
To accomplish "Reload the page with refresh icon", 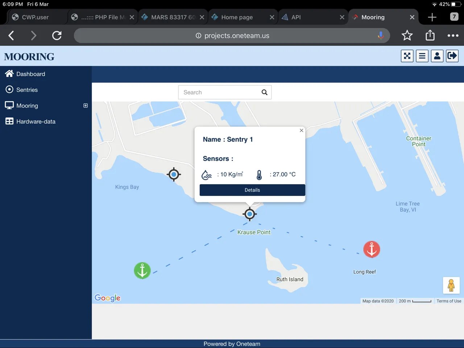I will (57, 36).
